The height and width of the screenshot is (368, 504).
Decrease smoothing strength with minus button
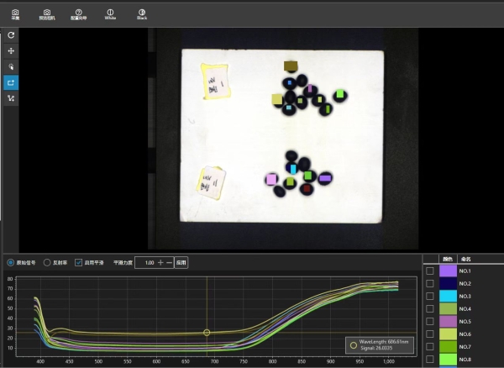(169, 262)
